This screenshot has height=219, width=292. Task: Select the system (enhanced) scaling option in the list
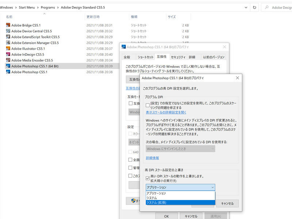click(x=180, y=203)
